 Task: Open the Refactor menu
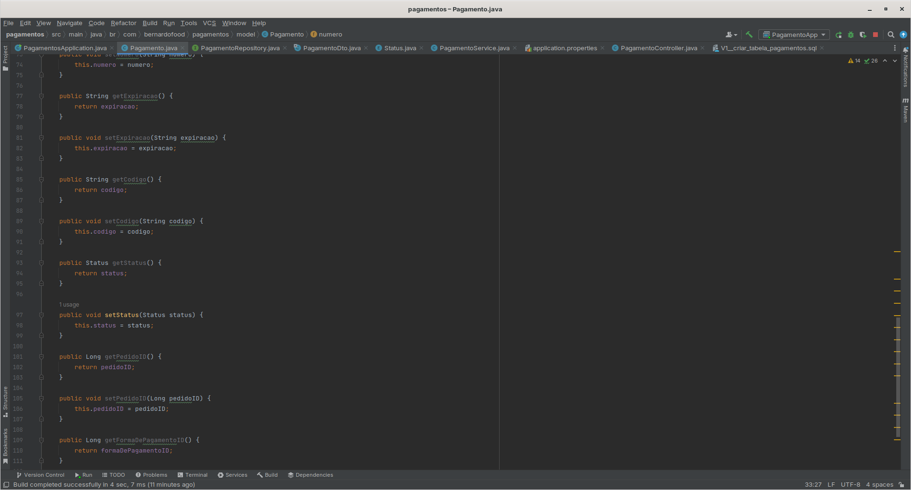pyautogui.click(x=123, y=23)
